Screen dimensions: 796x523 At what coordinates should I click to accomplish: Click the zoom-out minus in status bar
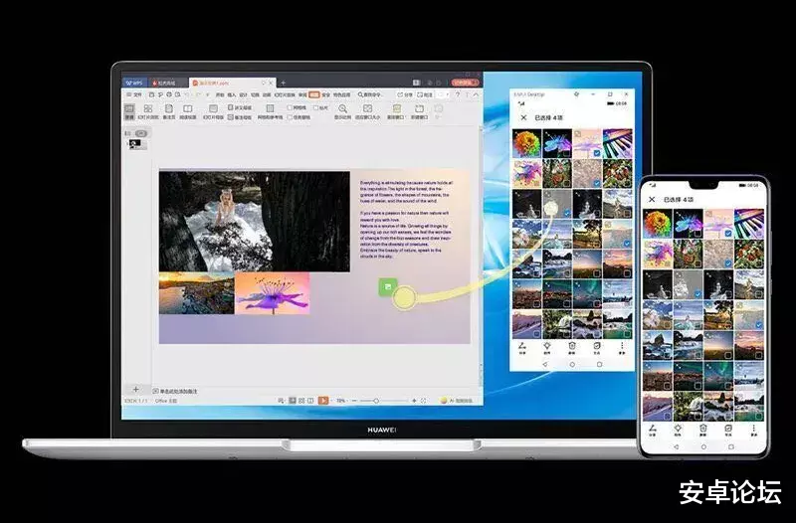(354, 401)
